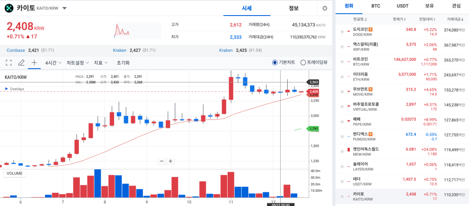Click the candle icon on 페페 row
The width and height of the screenshot is (469, 206).
349,121
